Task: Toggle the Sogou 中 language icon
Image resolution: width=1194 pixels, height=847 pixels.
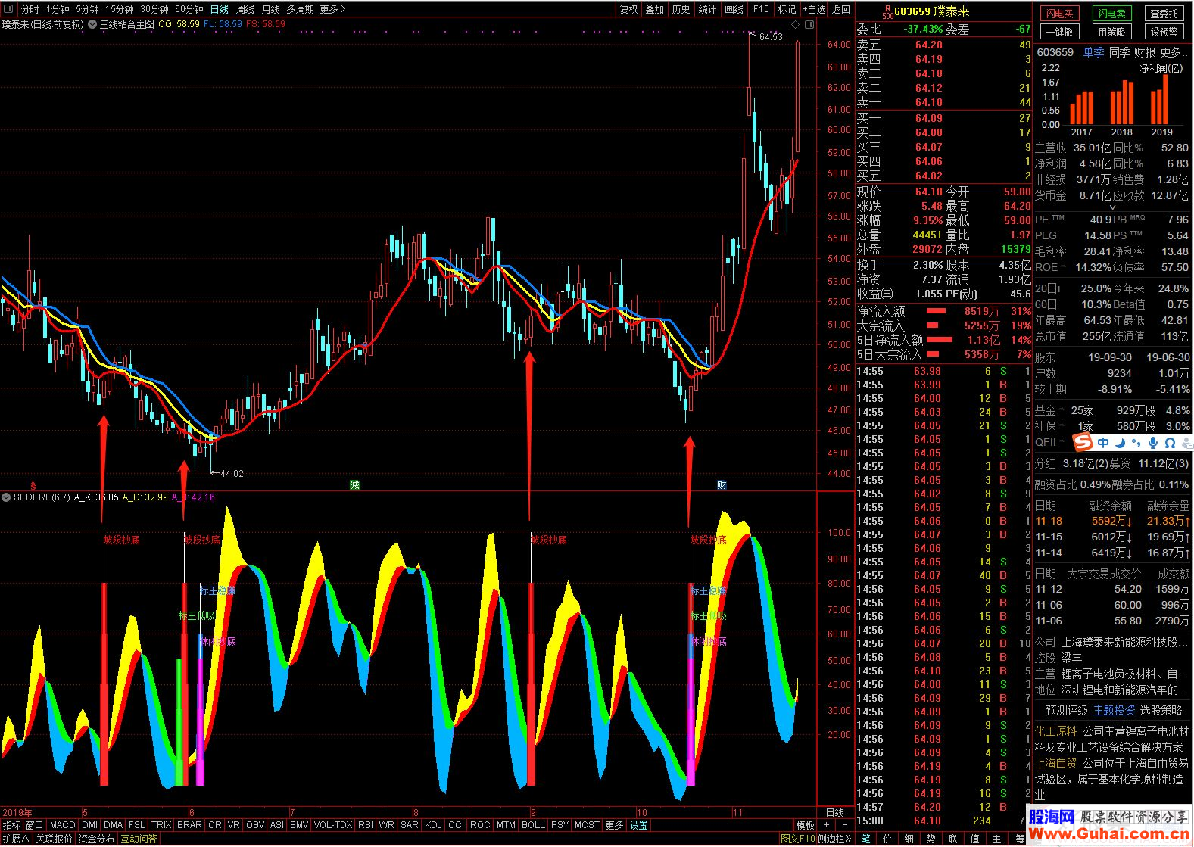Action: (1103, 443)
